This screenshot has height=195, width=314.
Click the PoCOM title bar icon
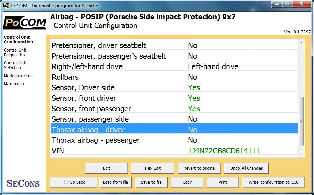point(6,5)
